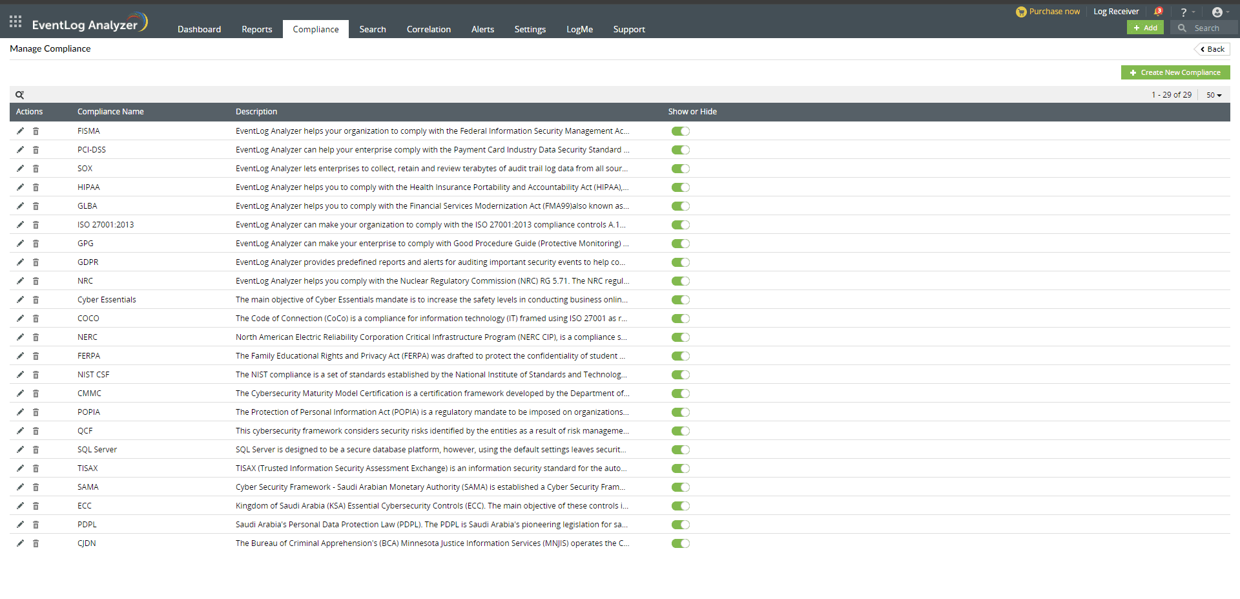Edit the NRC compliance
Viewport: 1240px width, 599px height.
click(20, 281)
